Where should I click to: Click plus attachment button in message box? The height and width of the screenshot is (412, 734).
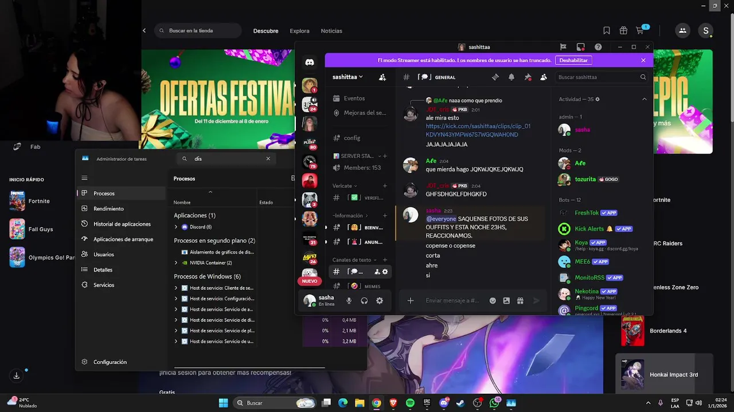pos(411,300)
